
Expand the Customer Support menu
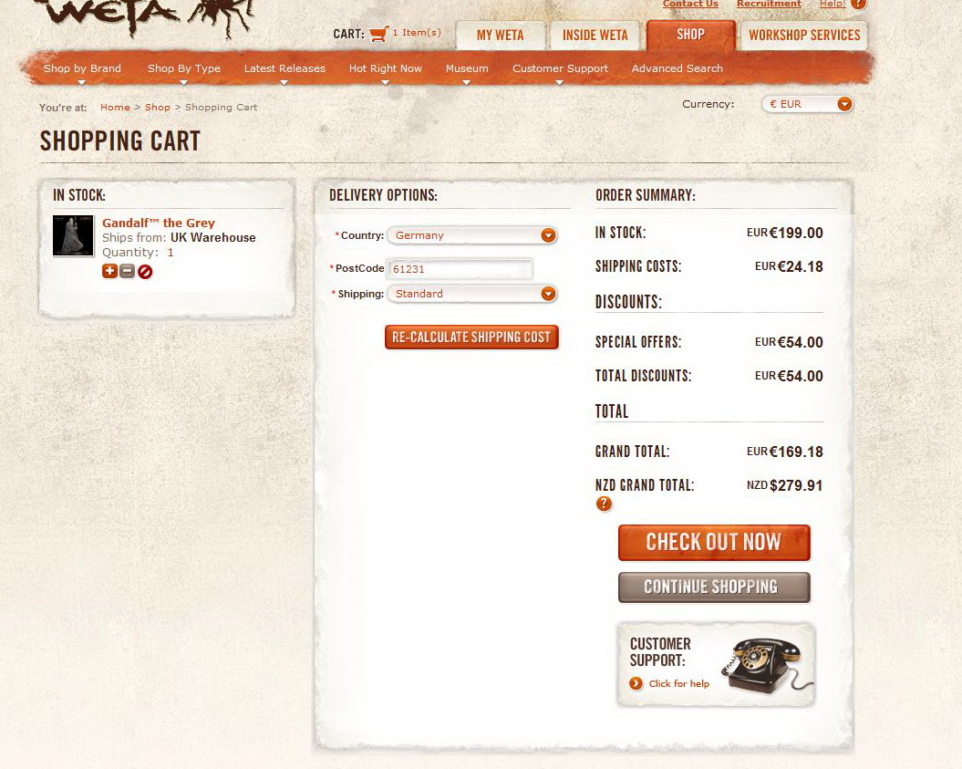pos(560,68)
